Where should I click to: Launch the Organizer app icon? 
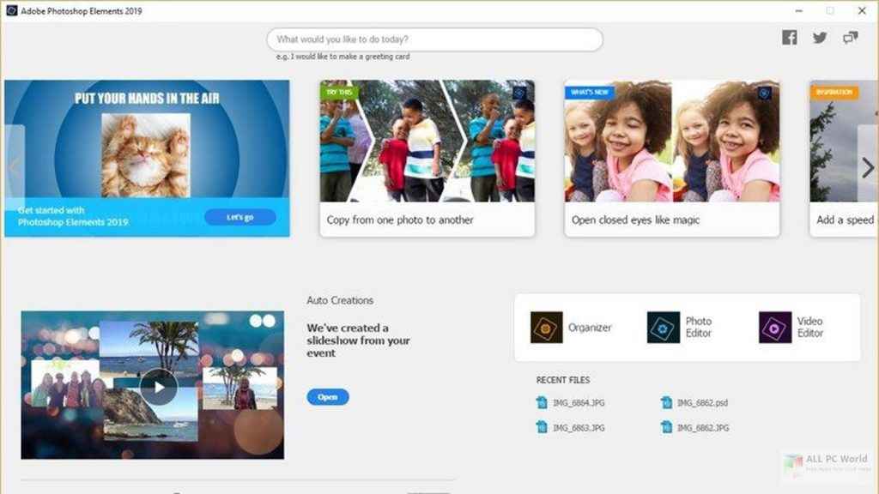click(x=546, y=328)
